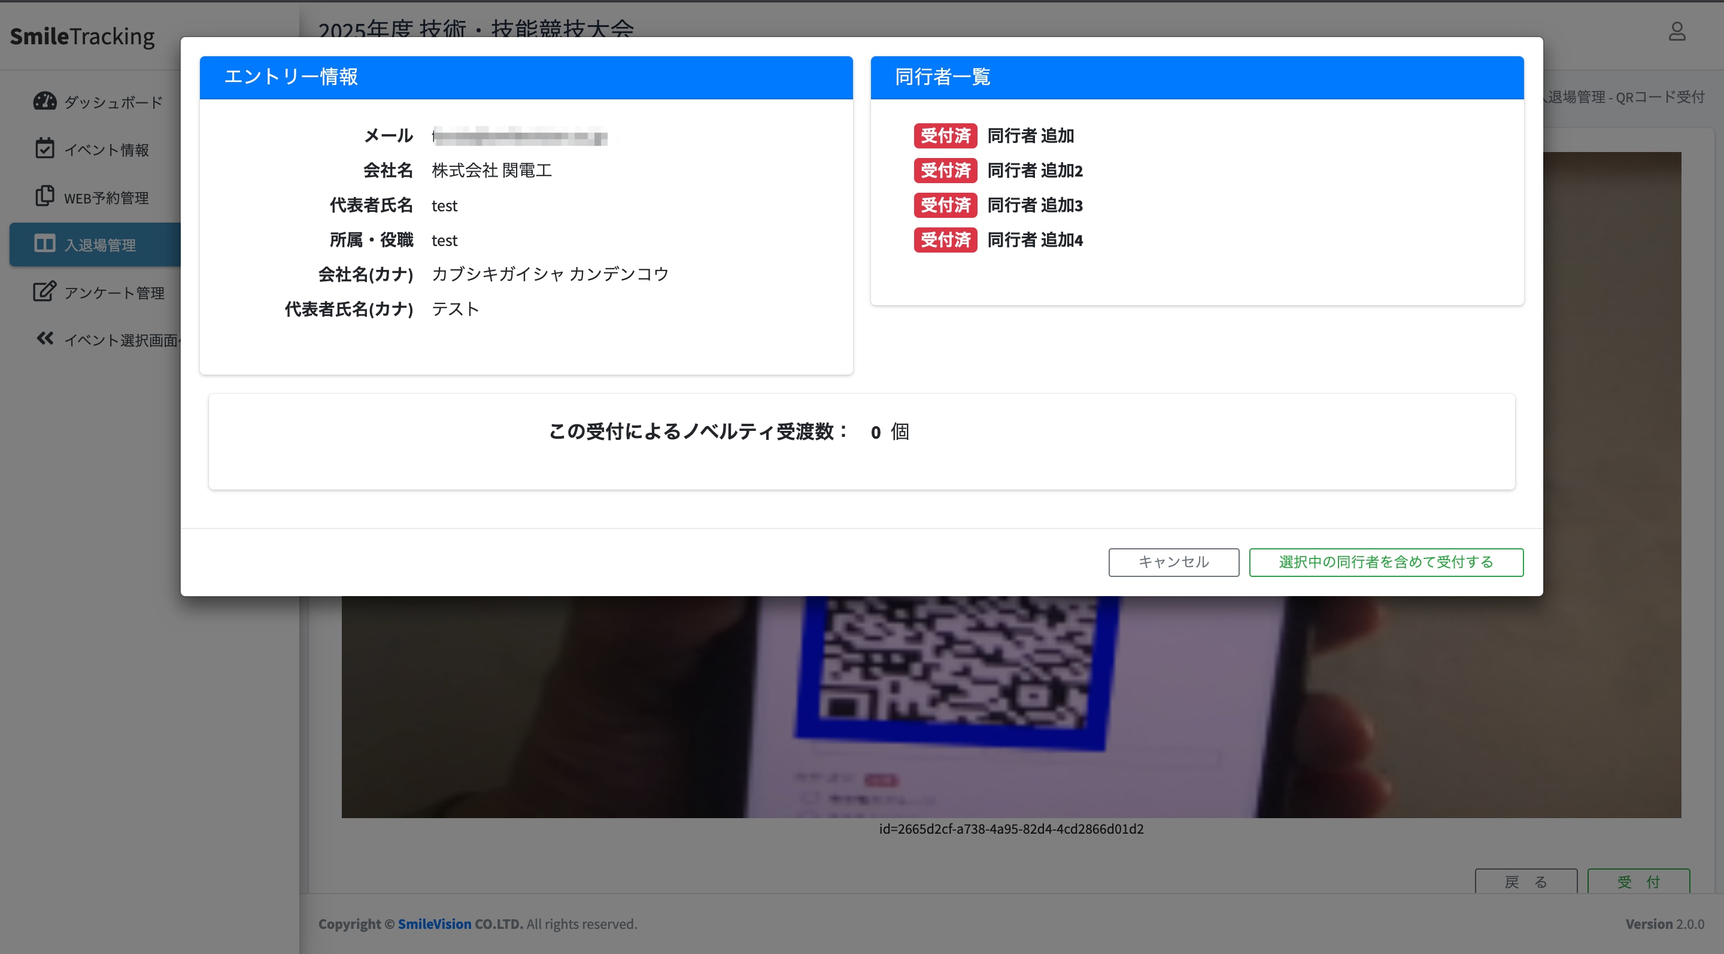Click 受付済 badge for 同行者 追加3
The width and height of the screenshot is (1724, 954).
945,205
